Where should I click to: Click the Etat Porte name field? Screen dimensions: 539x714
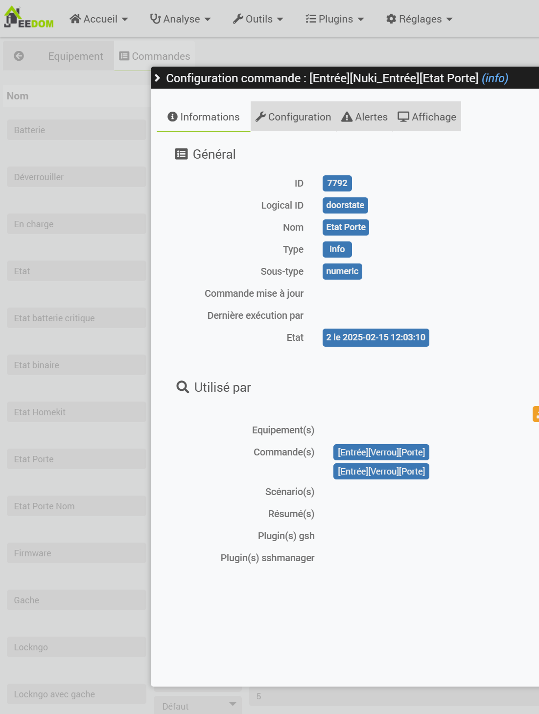tap(76, 459)
